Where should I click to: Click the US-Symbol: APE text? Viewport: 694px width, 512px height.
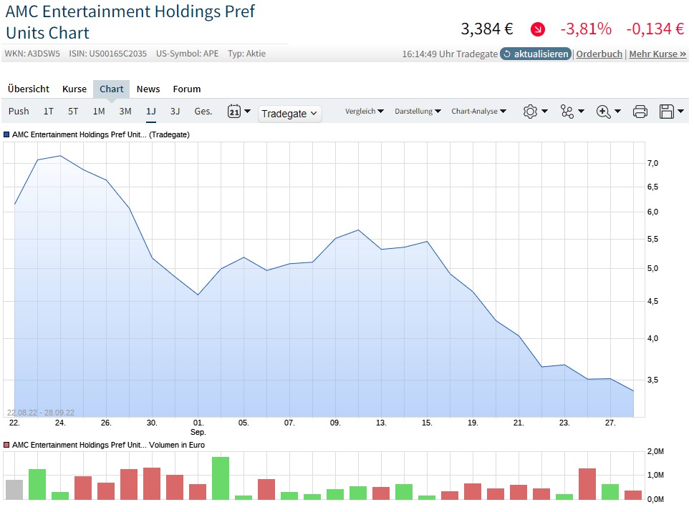coord(187,54)
